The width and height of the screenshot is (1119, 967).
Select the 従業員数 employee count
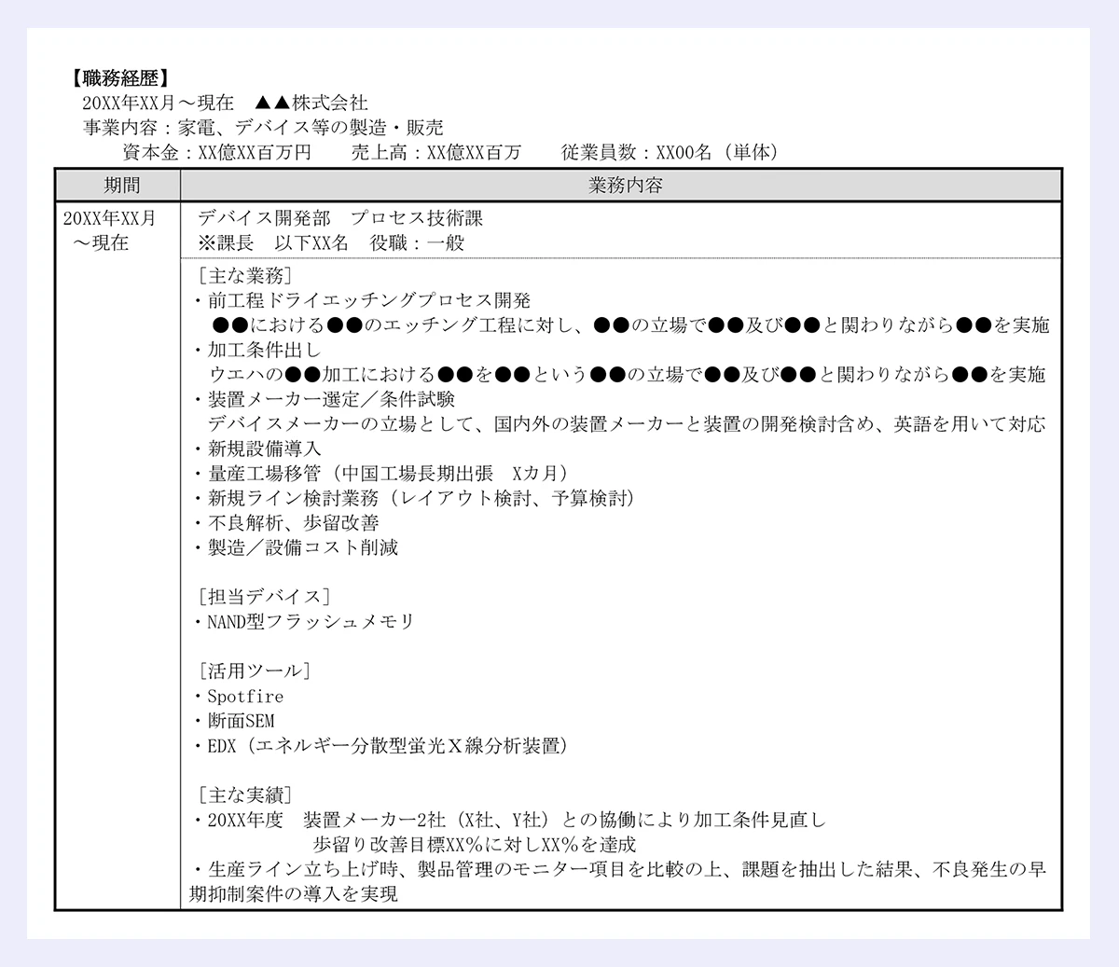tap(643, 150)
